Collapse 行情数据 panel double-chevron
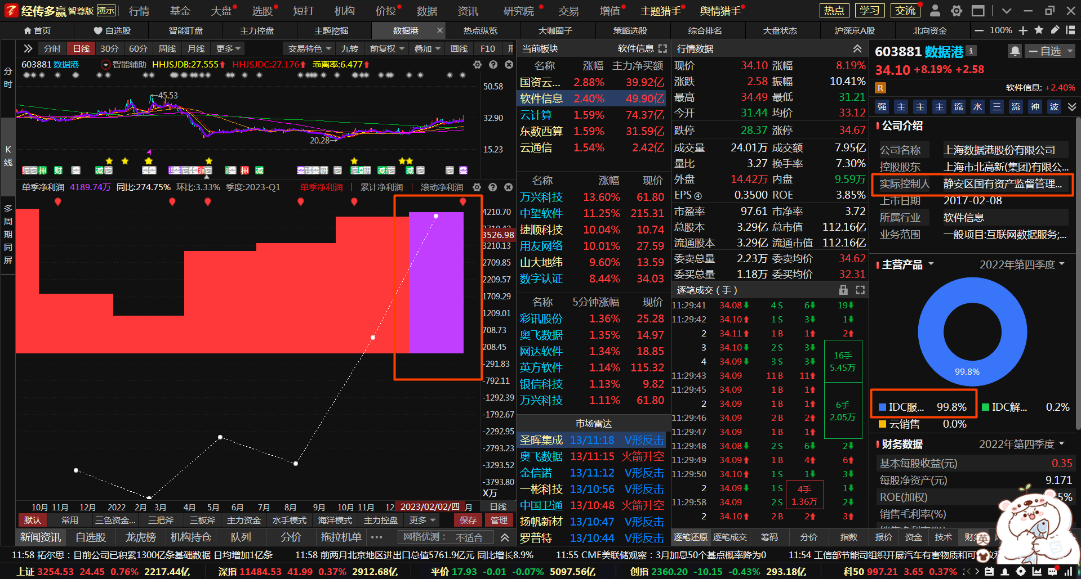The image size is (1081, 579). pos(857,49)
